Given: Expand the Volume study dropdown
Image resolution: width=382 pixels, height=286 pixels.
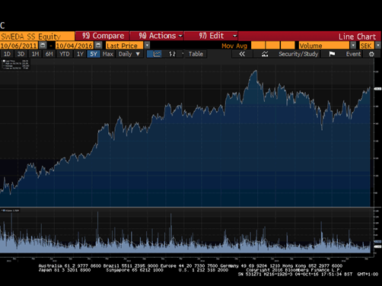Looking at the screenshot, I should click(x=353, y=46).
